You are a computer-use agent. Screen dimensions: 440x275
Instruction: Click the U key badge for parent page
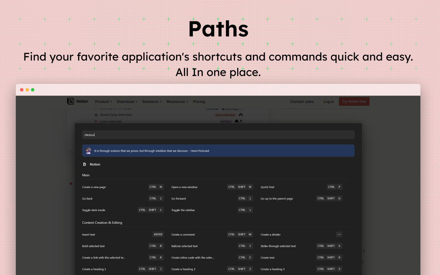[339, 198]
